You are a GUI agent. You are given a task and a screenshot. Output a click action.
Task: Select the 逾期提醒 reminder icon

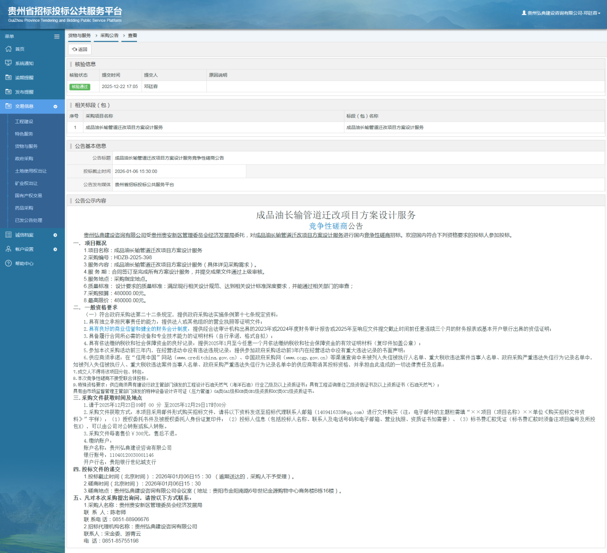click(x=8, y=77)
